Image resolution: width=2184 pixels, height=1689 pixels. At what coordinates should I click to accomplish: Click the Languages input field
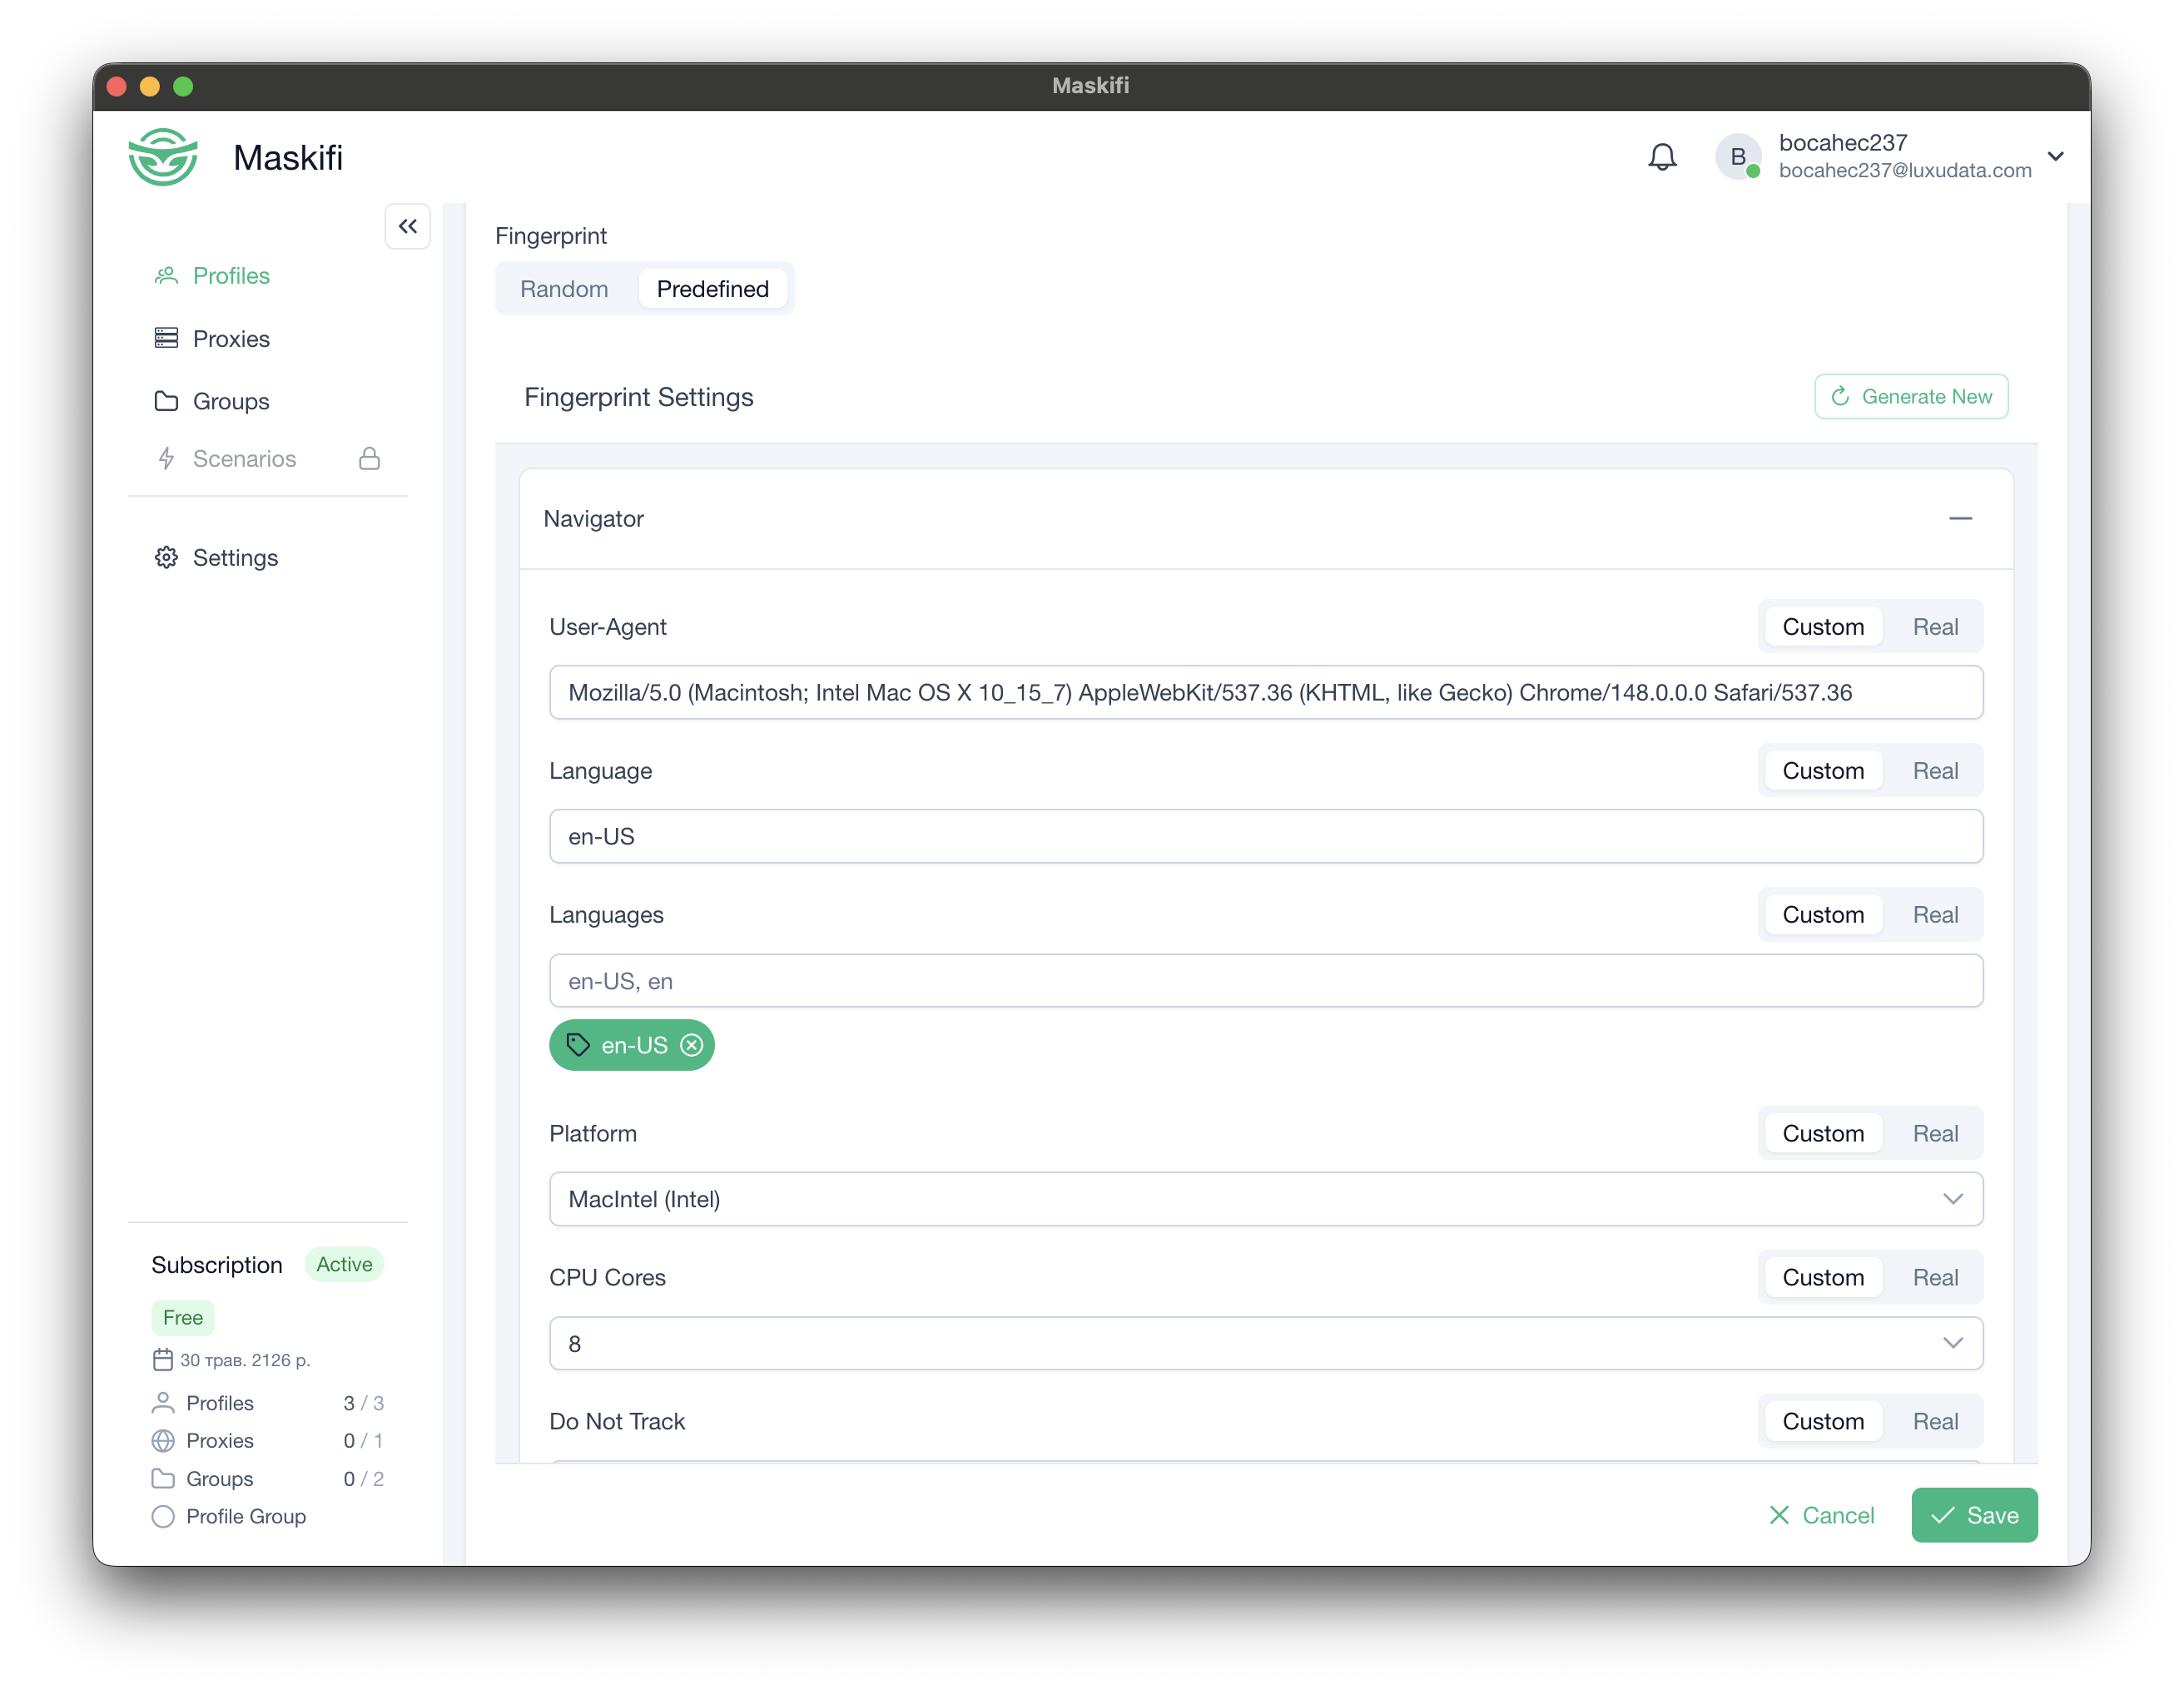click(1266, 980)
